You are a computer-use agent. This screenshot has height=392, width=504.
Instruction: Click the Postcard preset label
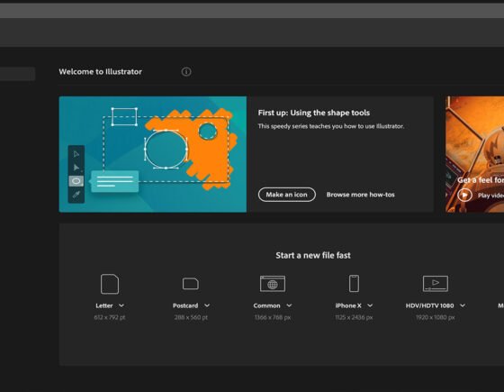pos(185,305)
